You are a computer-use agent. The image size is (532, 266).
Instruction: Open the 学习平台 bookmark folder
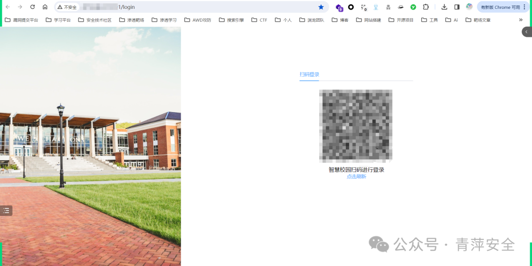point(58,20)
